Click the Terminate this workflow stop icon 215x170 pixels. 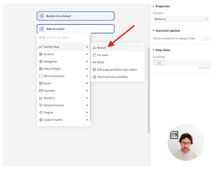(x=94, y=77)
